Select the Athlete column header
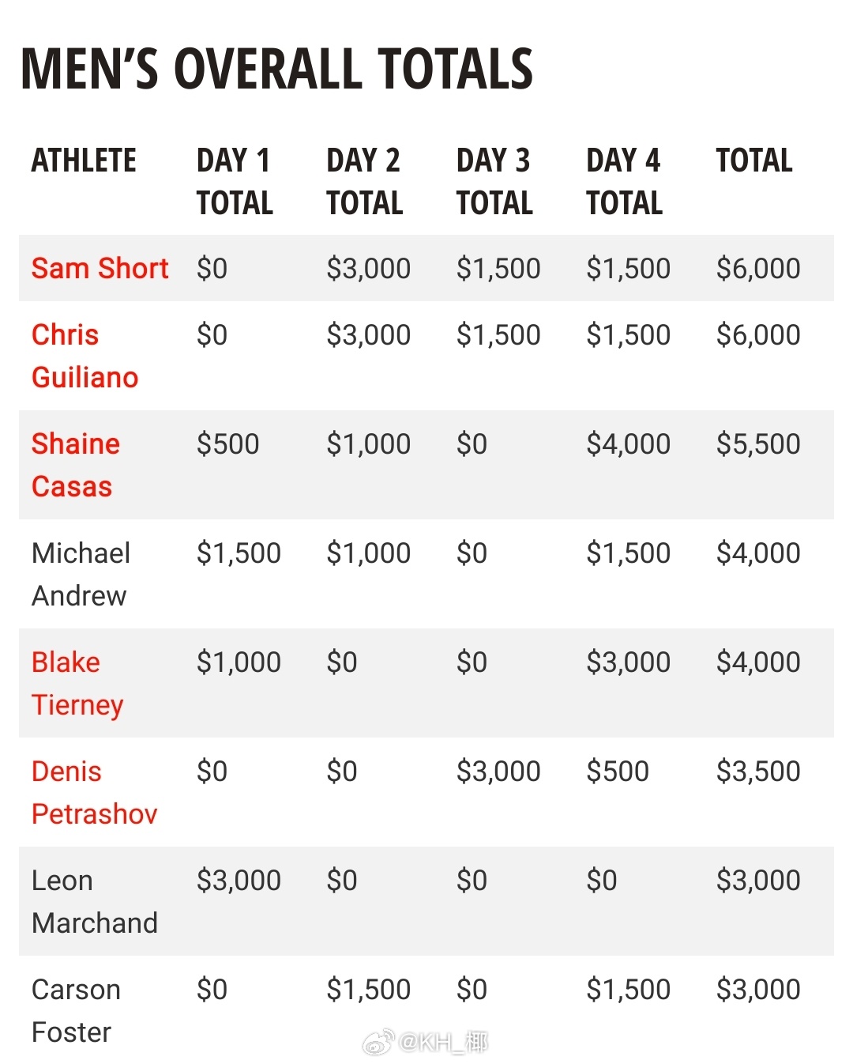Screen dimensions: 853x1064 84,160
